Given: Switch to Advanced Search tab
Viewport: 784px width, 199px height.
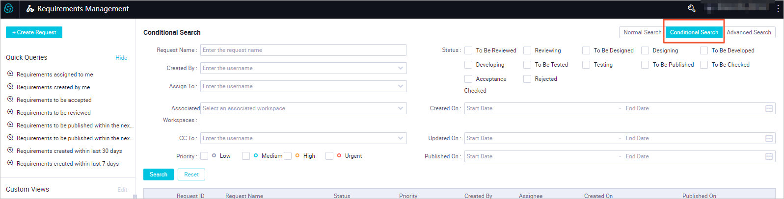Looking at the screenshot, I should 749,32.
